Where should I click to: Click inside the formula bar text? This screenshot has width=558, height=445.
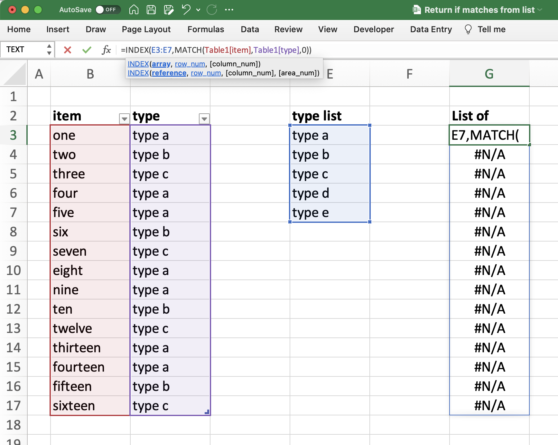[x=216, y=50]
